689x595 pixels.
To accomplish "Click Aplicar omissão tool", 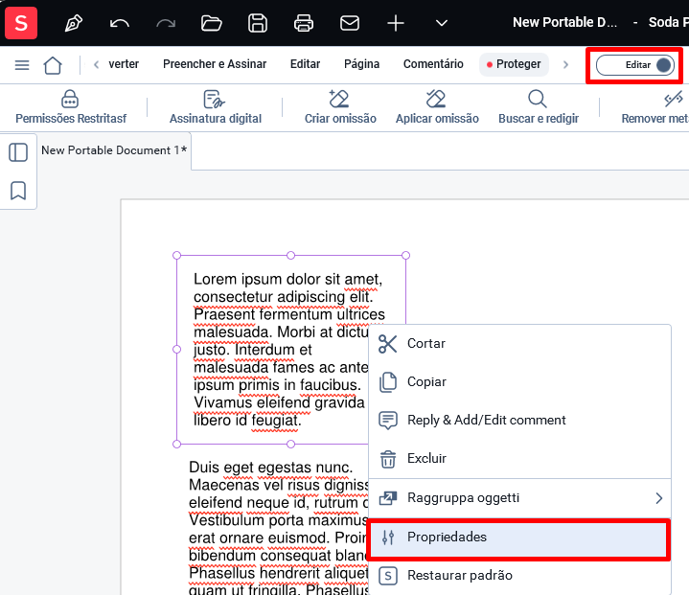I will coord(437,106).
